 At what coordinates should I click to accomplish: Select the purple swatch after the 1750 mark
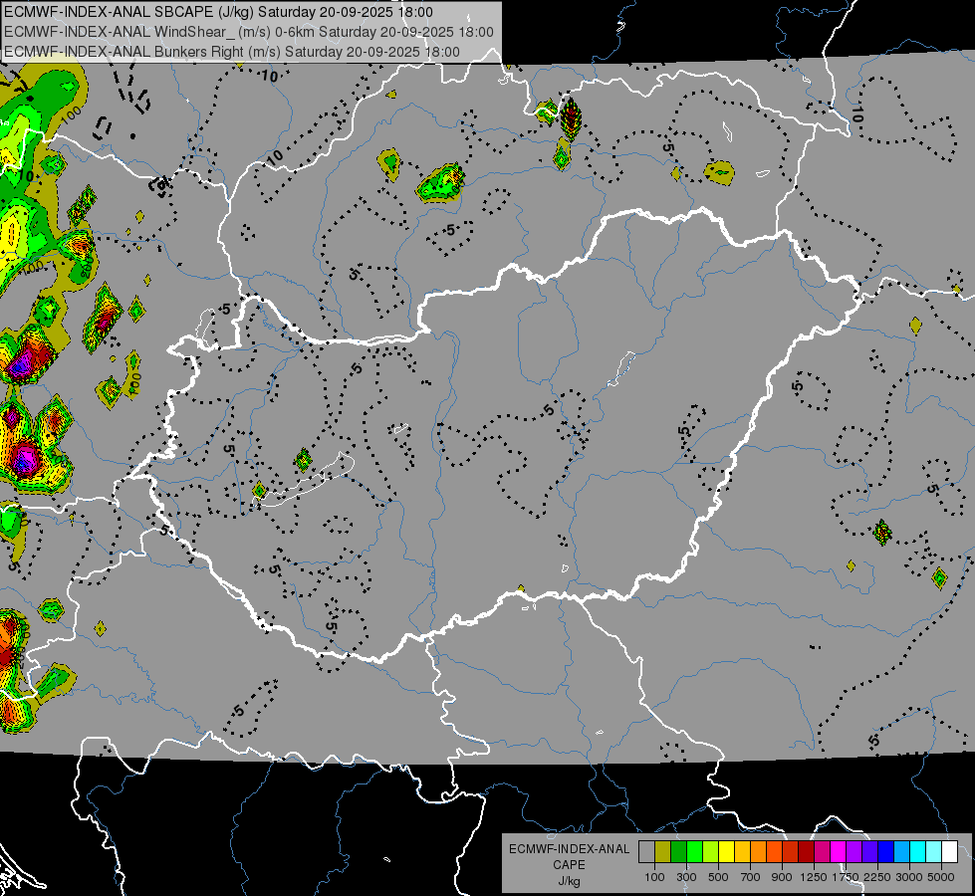[x=854, y=852]
